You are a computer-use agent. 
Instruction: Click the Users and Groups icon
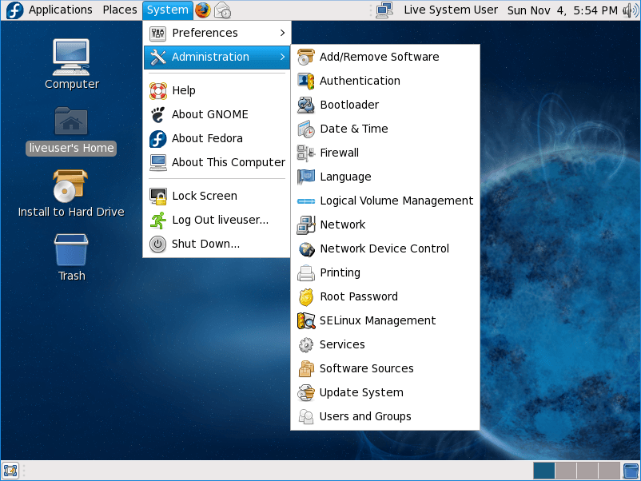306,417
